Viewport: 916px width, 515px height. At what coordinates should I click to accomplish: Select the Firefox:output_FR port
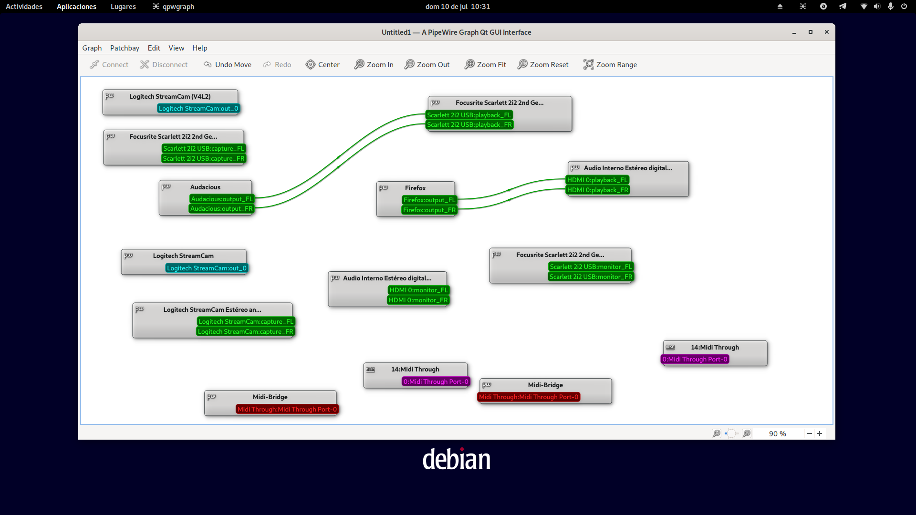tap(429, 210)
